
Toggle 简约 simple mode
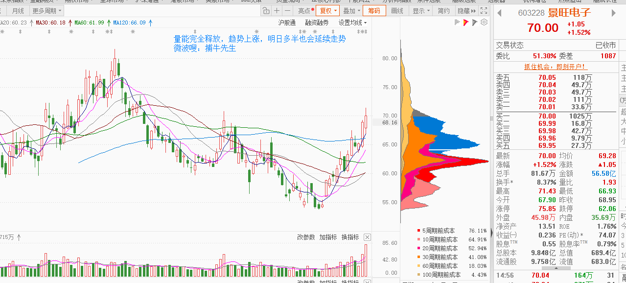(x=443, y=10)
